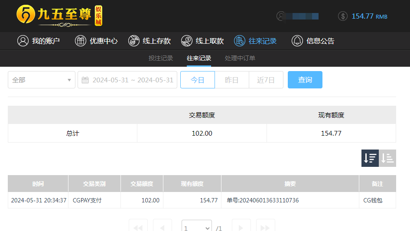The height and width of the screenshot is (231, 410).
Task: Click the 时间 column header
Action: [38, 184]
